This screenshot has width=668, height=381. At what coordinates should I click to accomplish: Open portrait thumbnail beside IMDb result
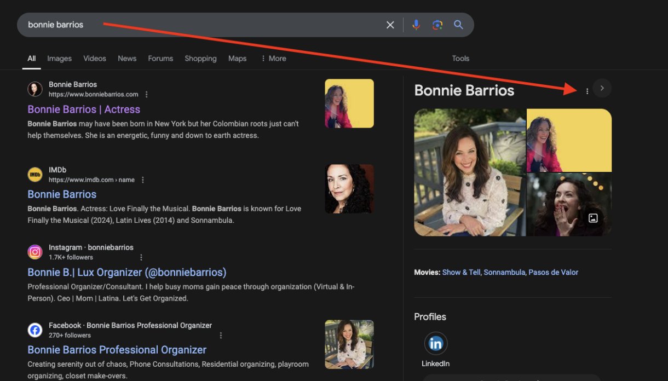point(349,189)
